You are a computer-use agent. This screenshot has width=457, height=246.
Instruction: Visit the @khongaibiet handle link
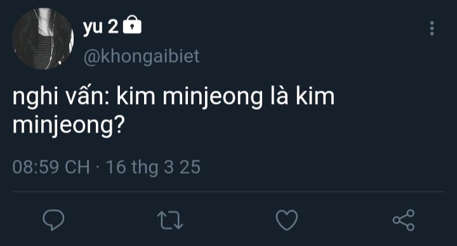[x=142, y=56]
